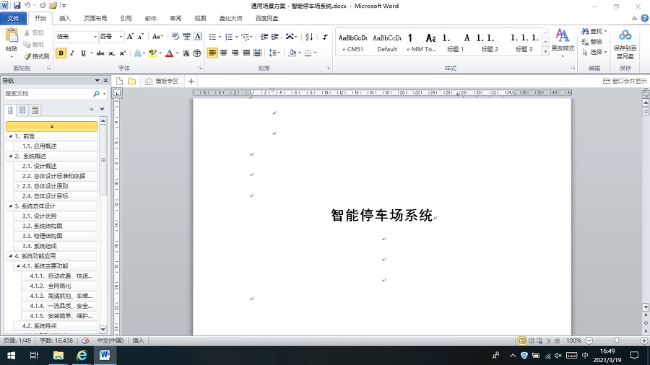Open the 视图 ribbon tab
The image size is (650, 365).
[x=200, y=18]
